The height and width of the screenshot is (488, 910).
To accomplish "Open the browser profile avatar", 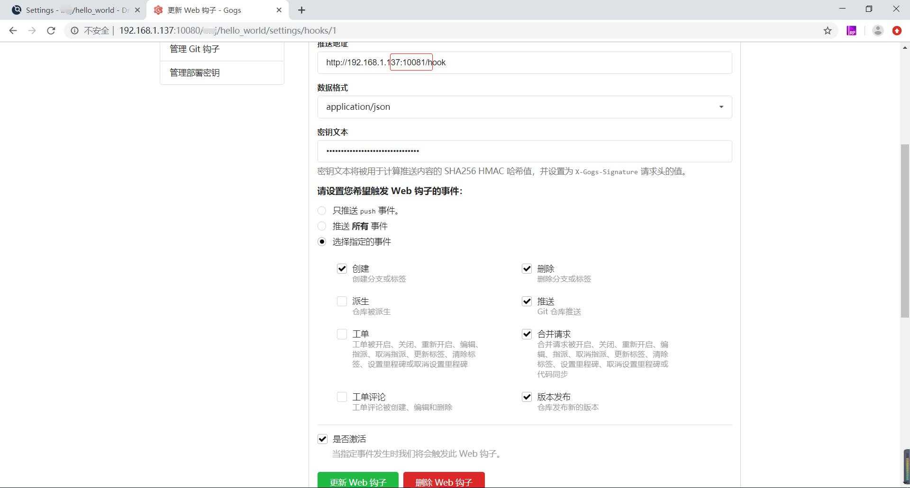I will tap(878, 31).
